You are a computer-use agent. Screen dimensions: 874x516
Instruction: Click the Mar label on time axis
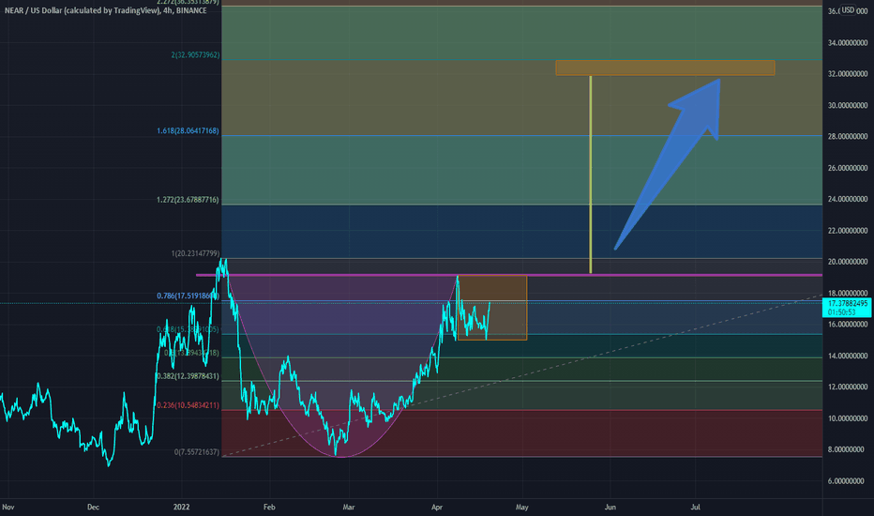(x=348, y=507)
